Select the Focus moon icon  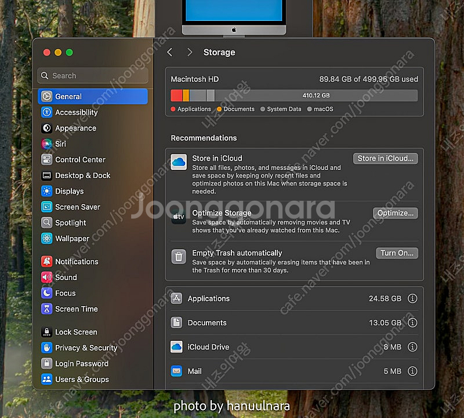[47, 293]
